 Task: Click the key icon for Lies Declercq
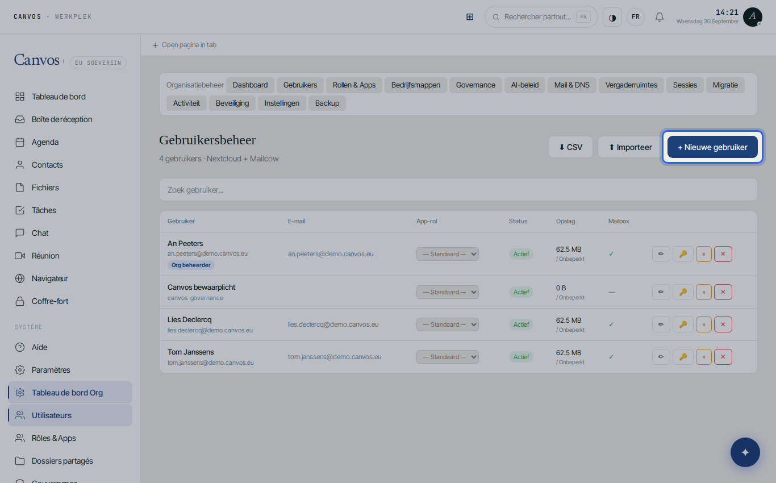[x=683, y=324]
